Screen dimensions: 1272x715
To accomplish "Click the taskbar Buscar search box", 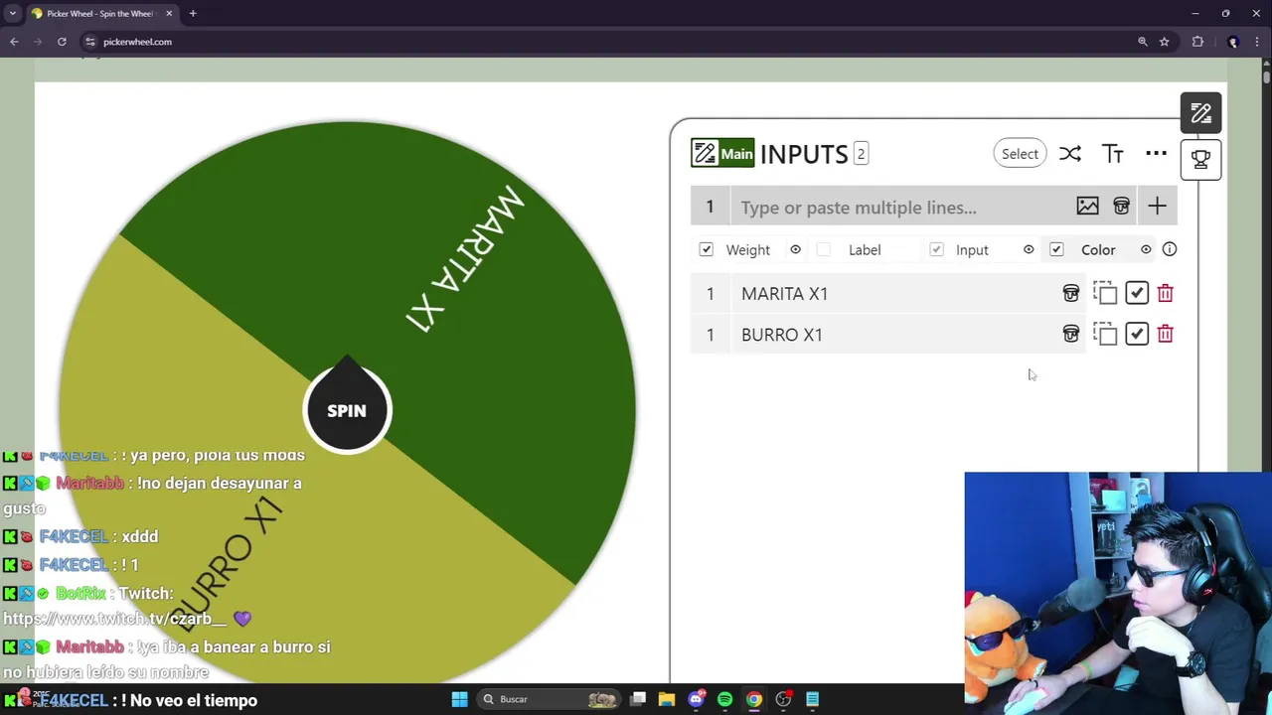I will pyautogui.click(x=547, y=699).
